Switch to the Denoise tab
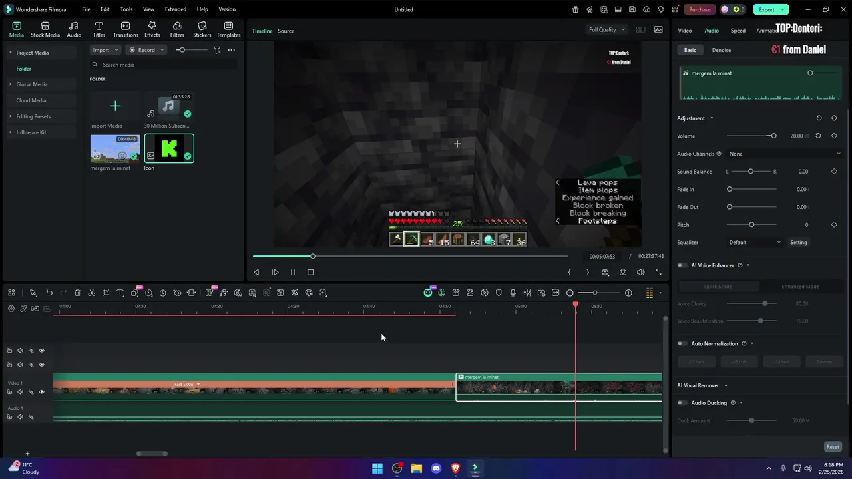Image resolution: width=852 pixels, height=479 pixels. (x=722, y=50)
